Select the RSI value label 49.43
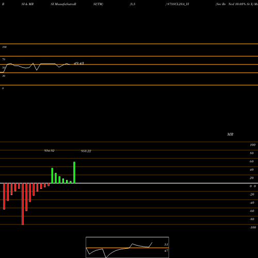Viewport: 258px width, 258px height. 79,63
